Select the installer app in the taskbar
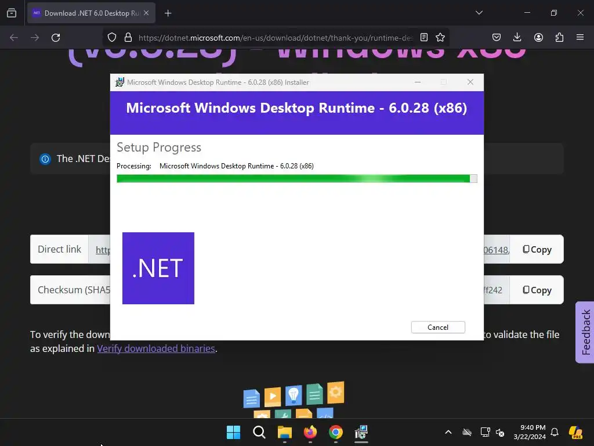Image resolution: width=594 pixels, height=446 pixels. 361,432
